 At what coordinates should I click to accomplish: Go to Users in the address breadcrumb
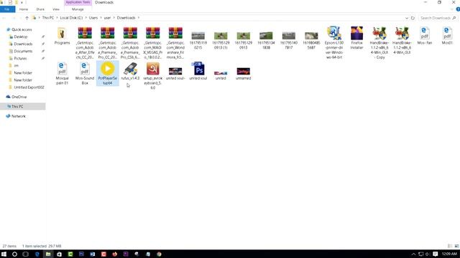[93, 18]
